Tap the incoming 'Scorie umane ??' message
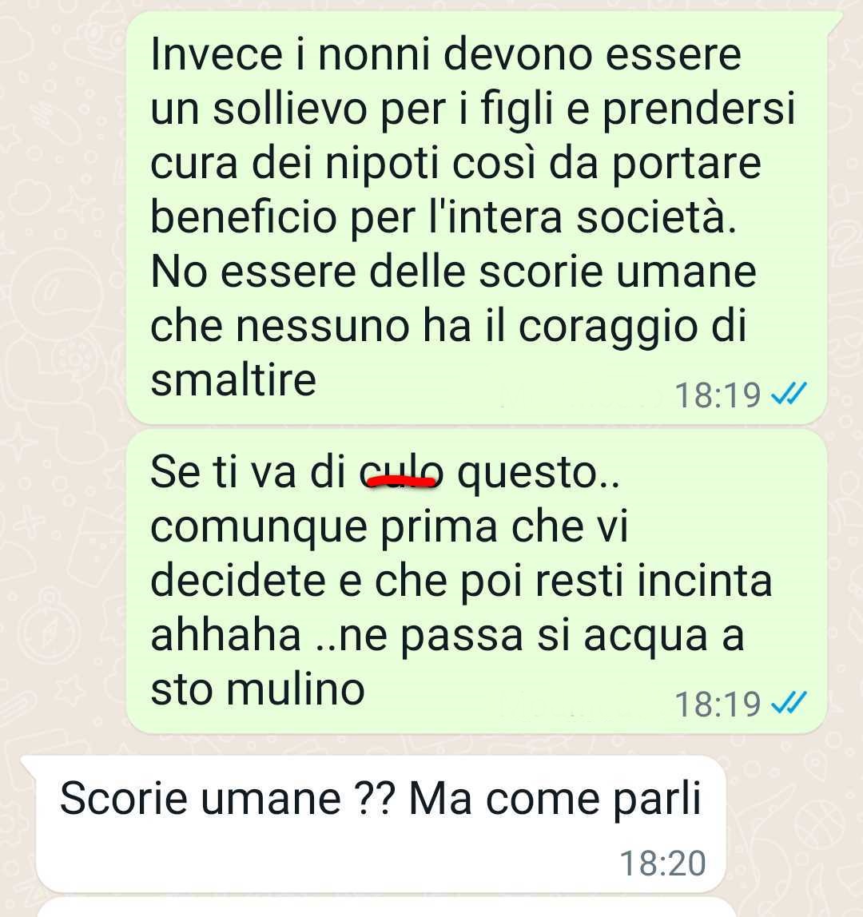Screen dimensions: 863x917 [x=380, y=824]
